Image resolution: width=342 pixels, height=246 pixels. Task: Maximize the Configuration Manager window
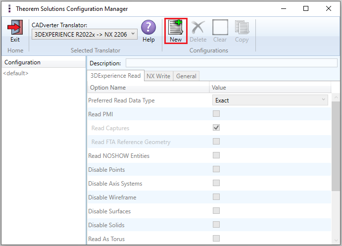(306, 8)
